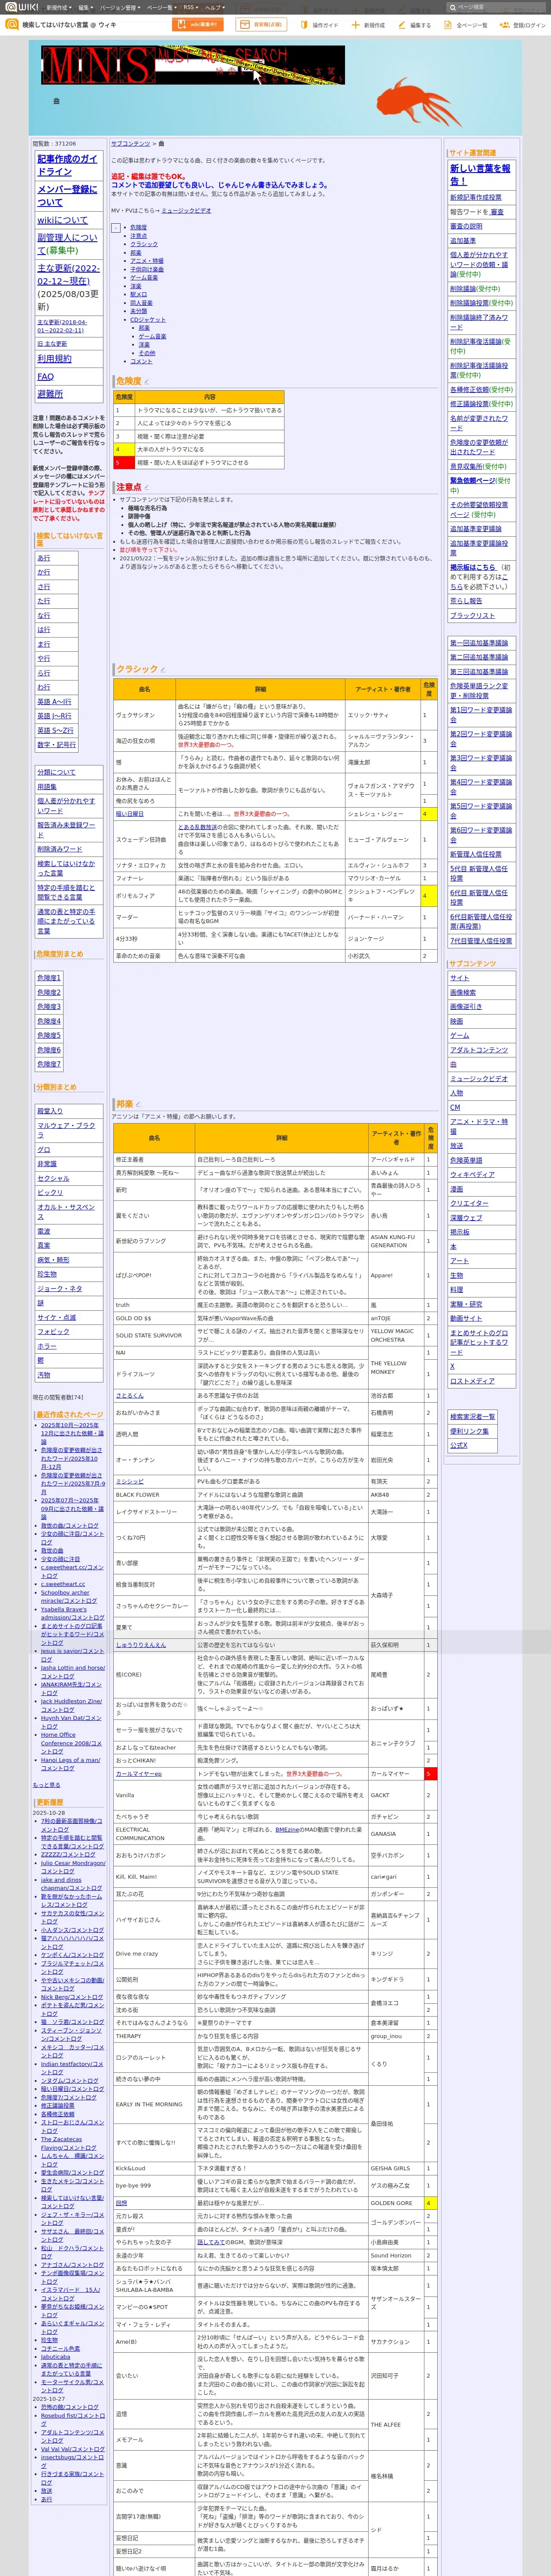Screen dimensions: 551x2576
Task: Jump to アニメ・特撮 in the table of contents
Action: (x=147, y=261)
